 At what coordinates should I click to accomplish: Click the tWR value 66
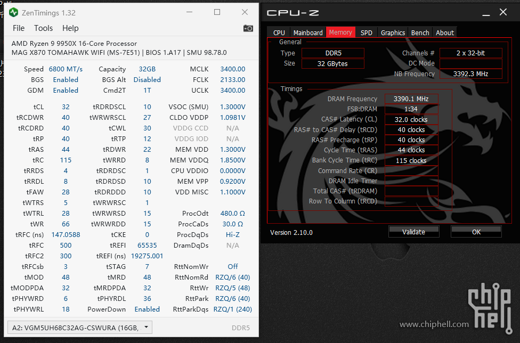[66, 224]
